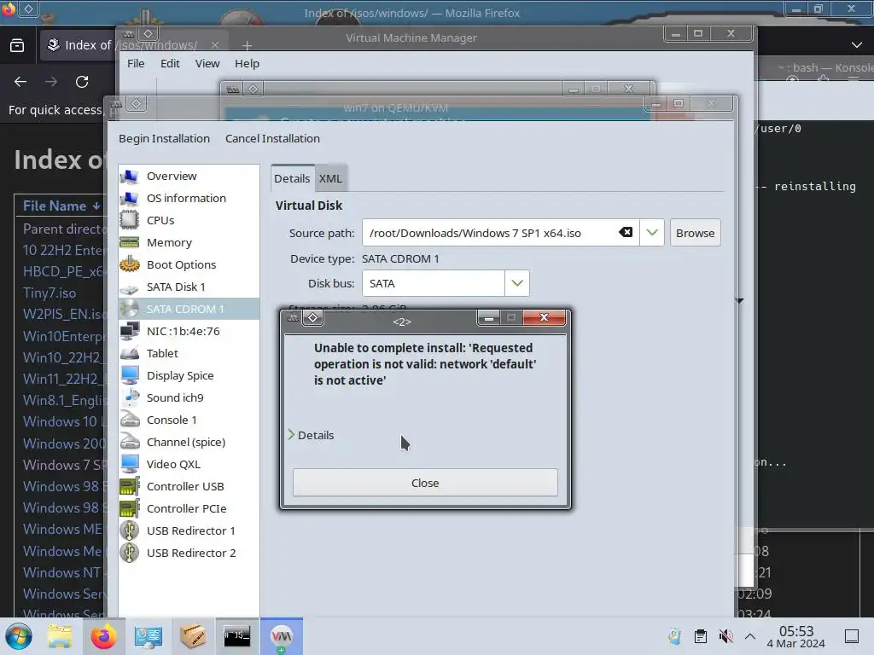The width and height of the screenshot is (874, 655).
Task: Select Overview icon in hardware list
Action: [x=130, y=176]
